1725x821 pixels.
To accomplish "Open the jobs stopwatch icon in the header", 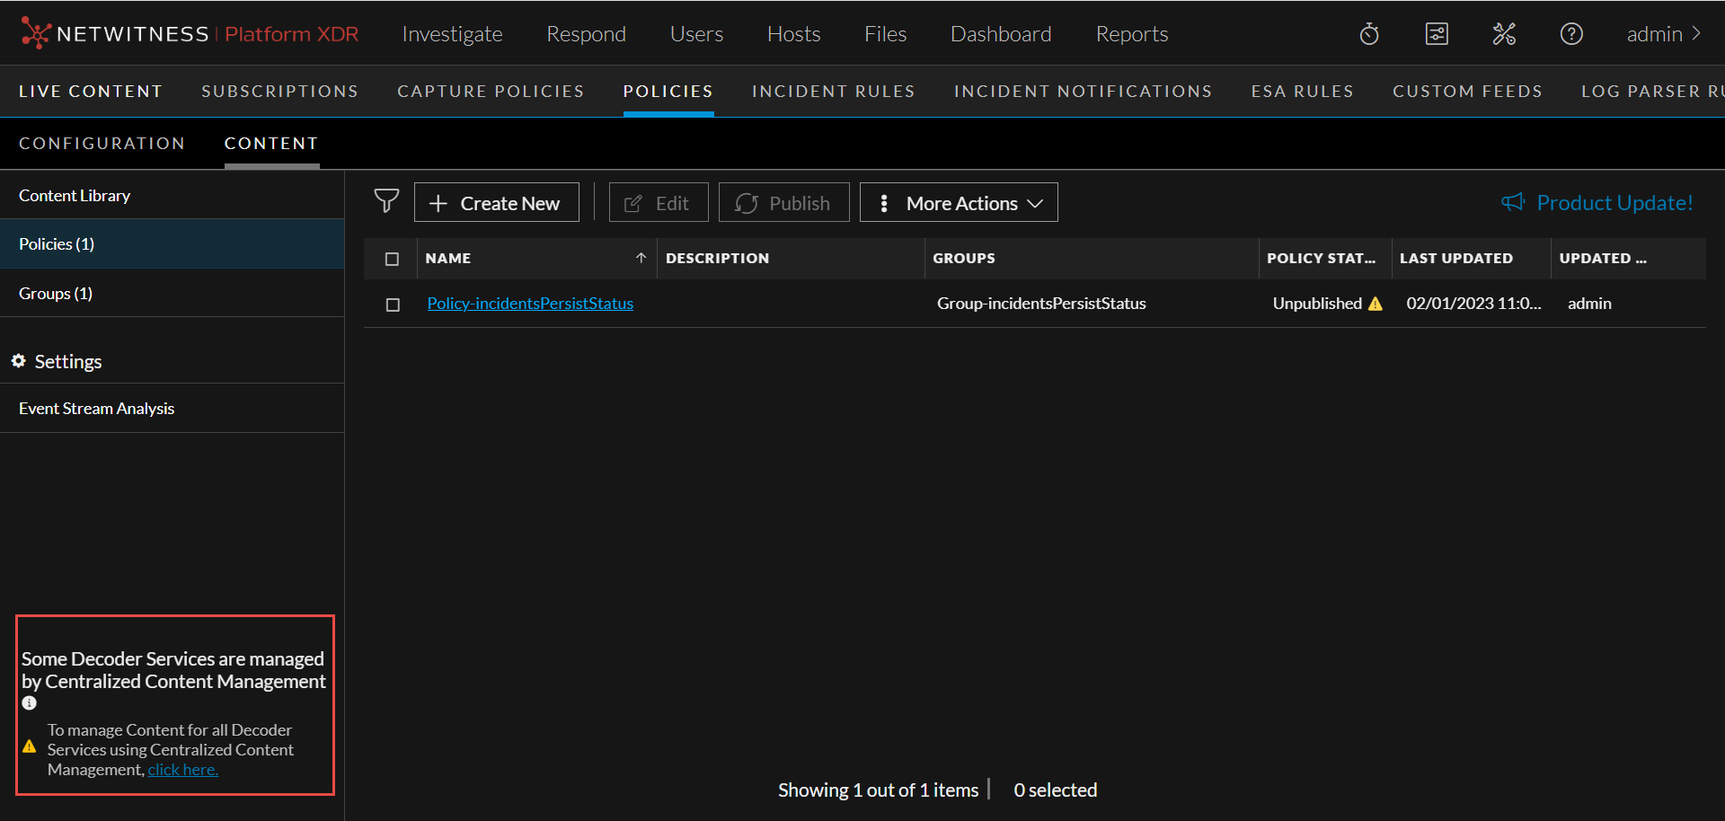I will pyautogui.click(x=1368, y=33).
